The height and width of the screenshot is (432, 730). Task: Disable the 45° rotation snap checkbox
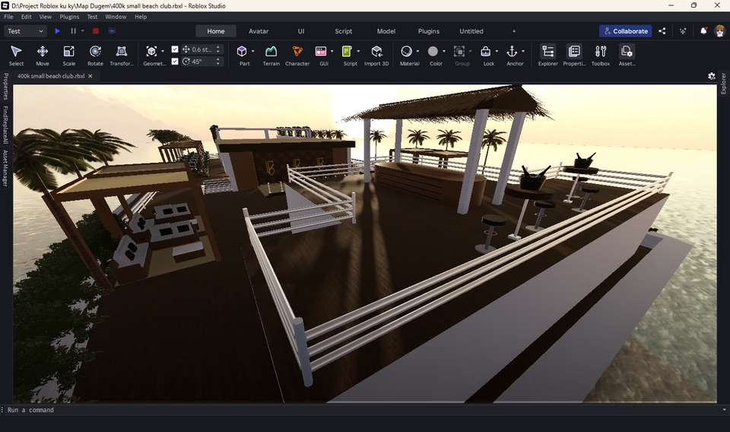tap(175, 62)
